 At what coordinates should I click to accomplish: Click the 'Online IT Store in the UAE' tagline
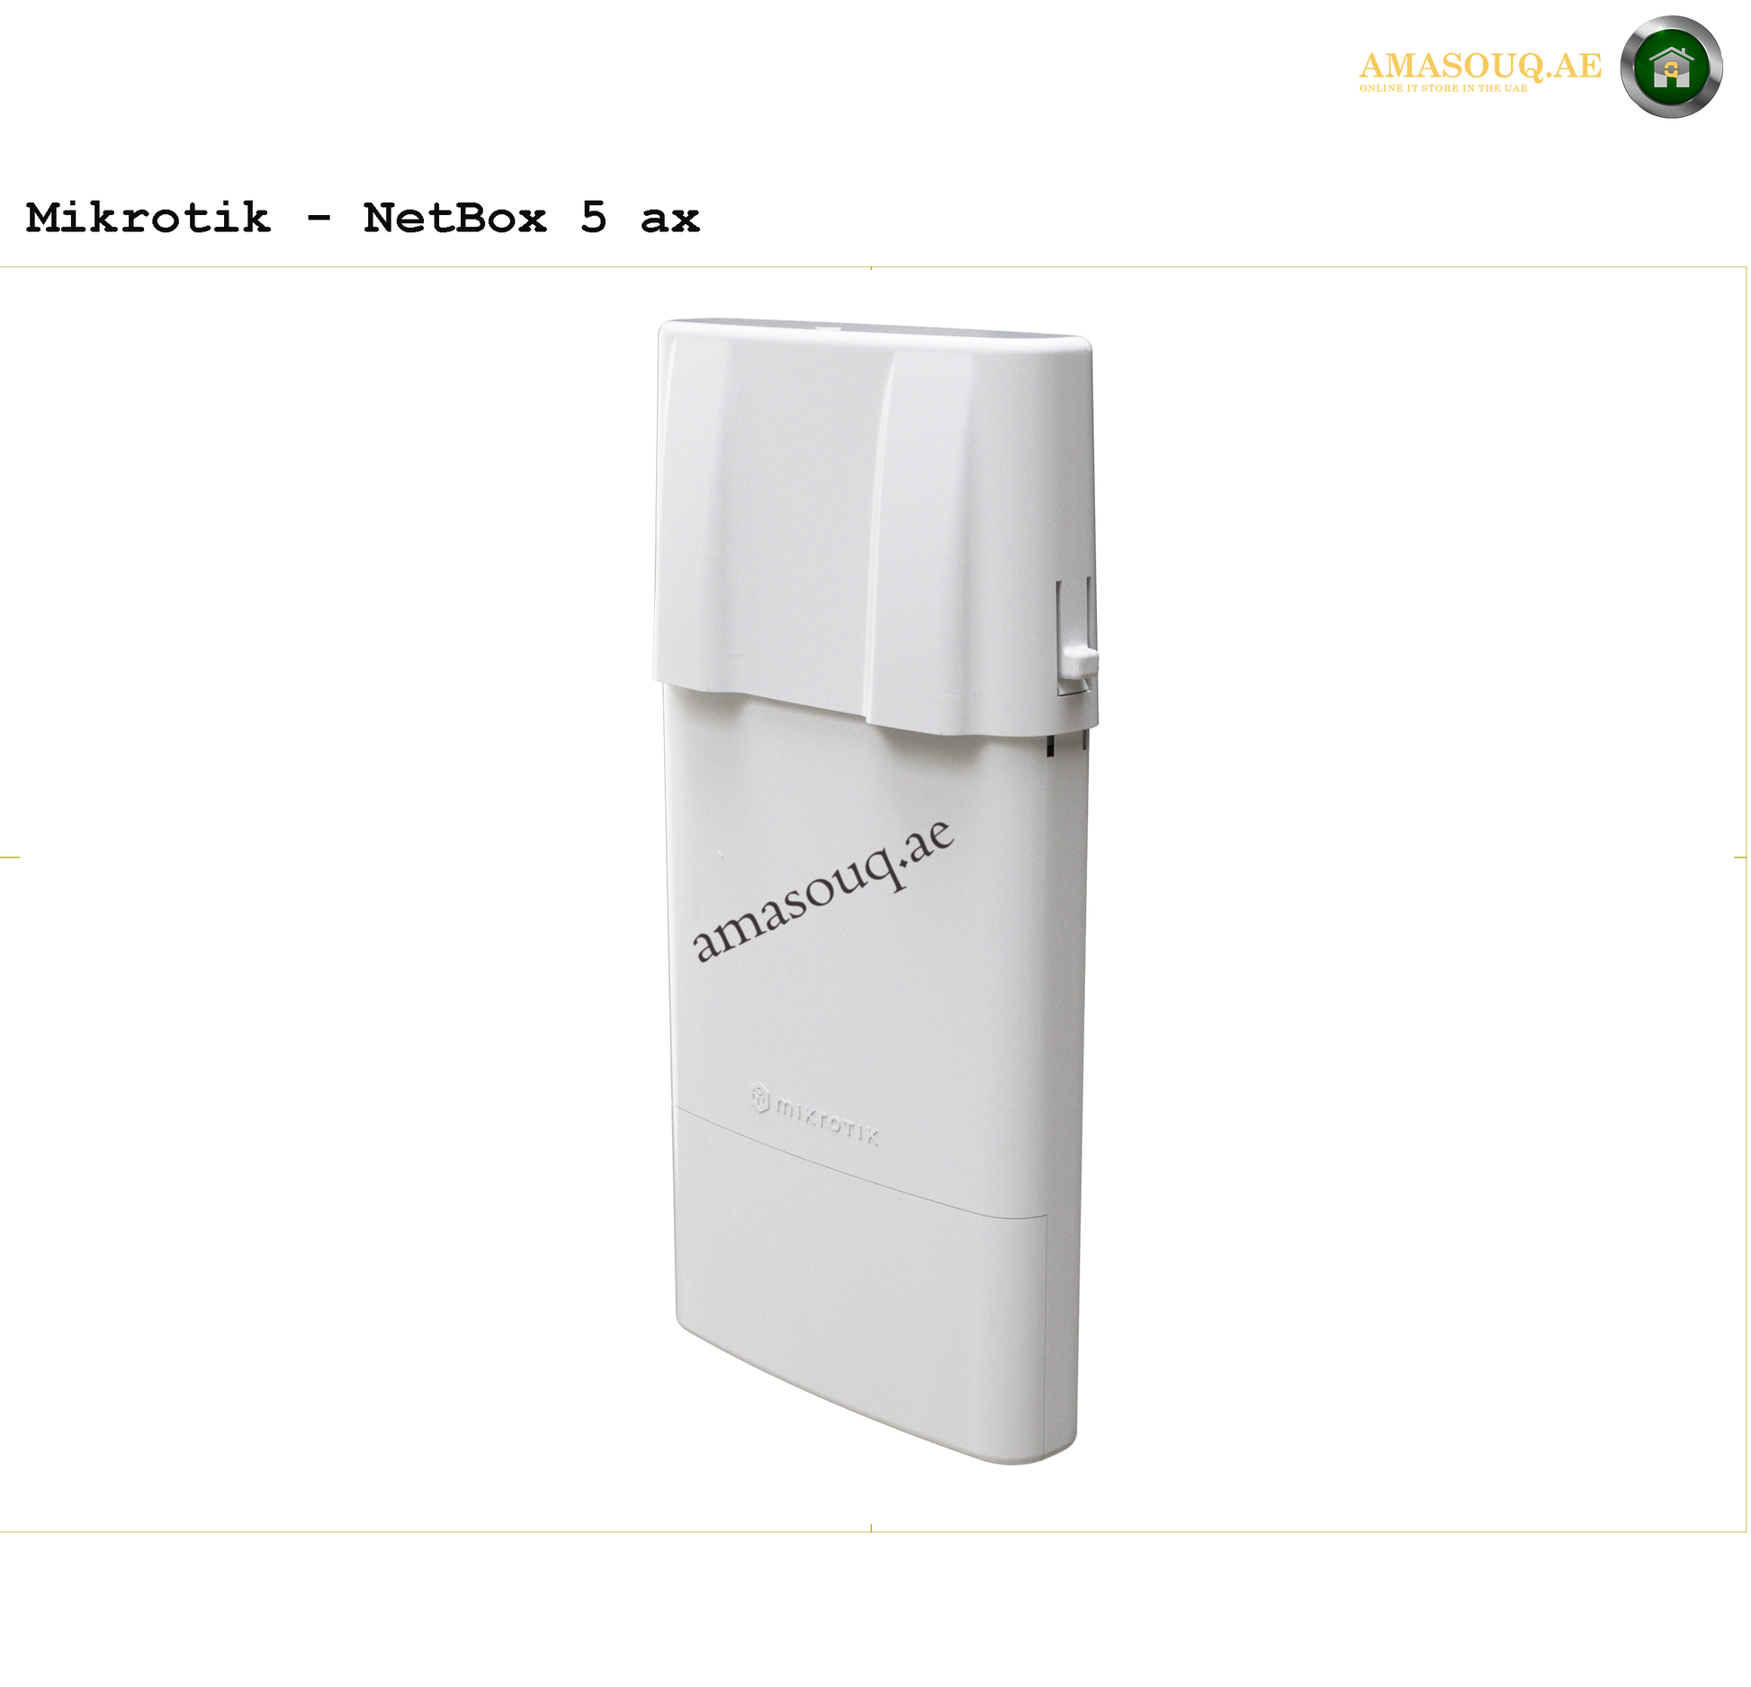click(1443, 88)
